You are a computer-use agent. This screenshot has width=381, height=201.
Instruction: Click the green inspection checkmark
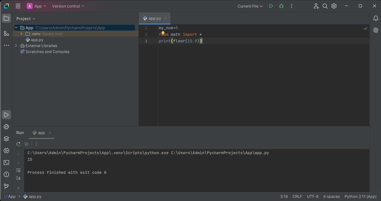click(365, 28)
